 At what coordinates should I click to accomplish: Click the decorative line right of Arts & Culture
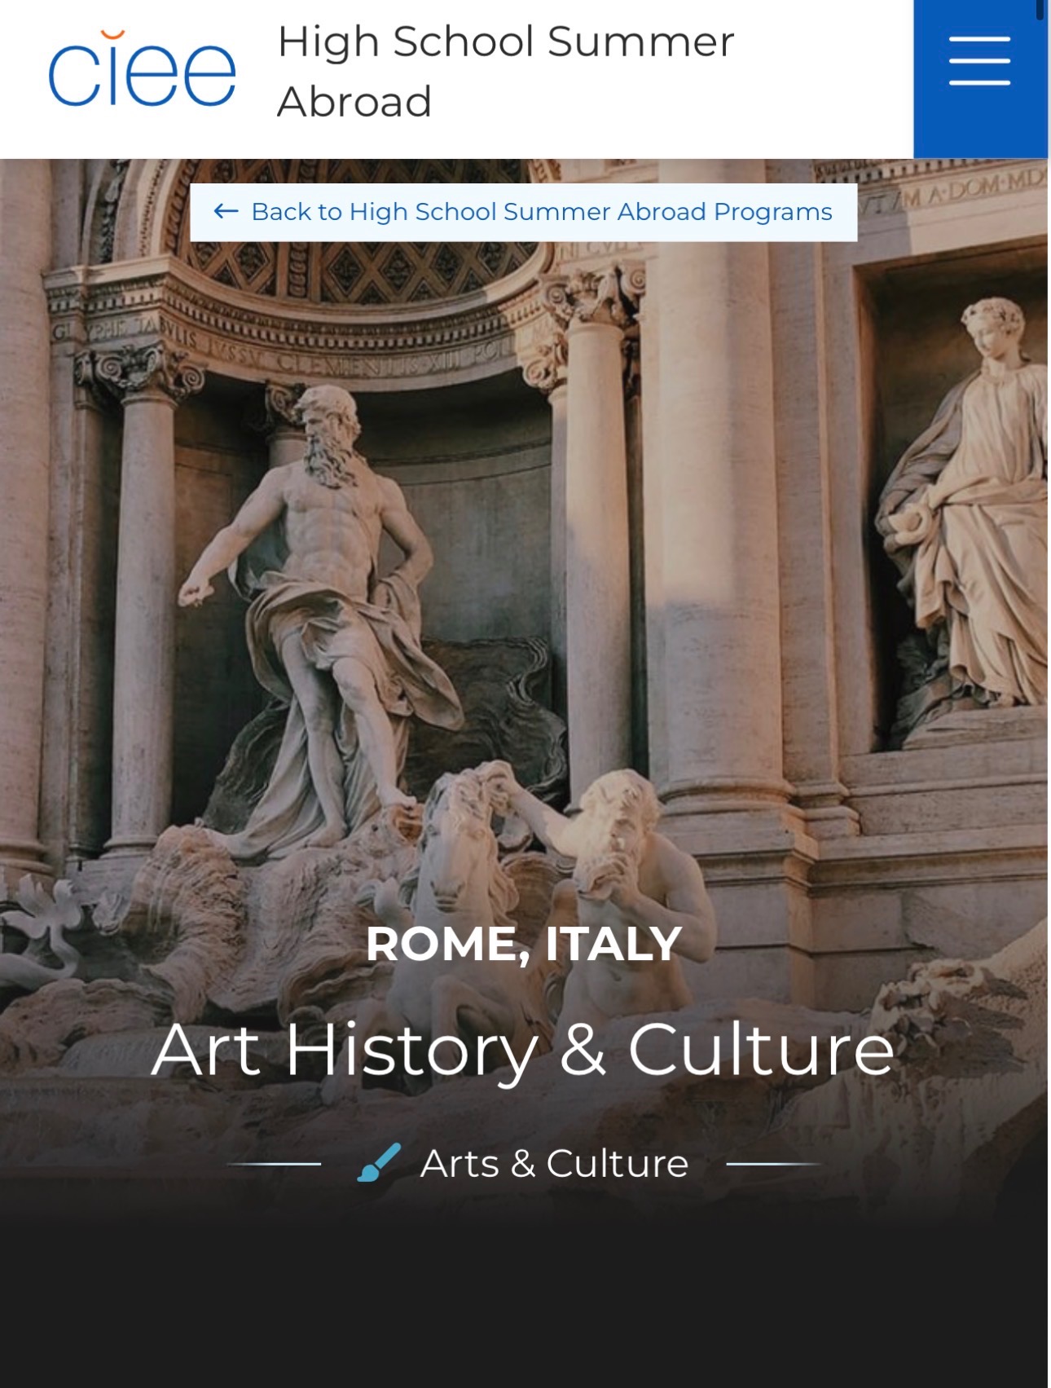[774, 1164]
